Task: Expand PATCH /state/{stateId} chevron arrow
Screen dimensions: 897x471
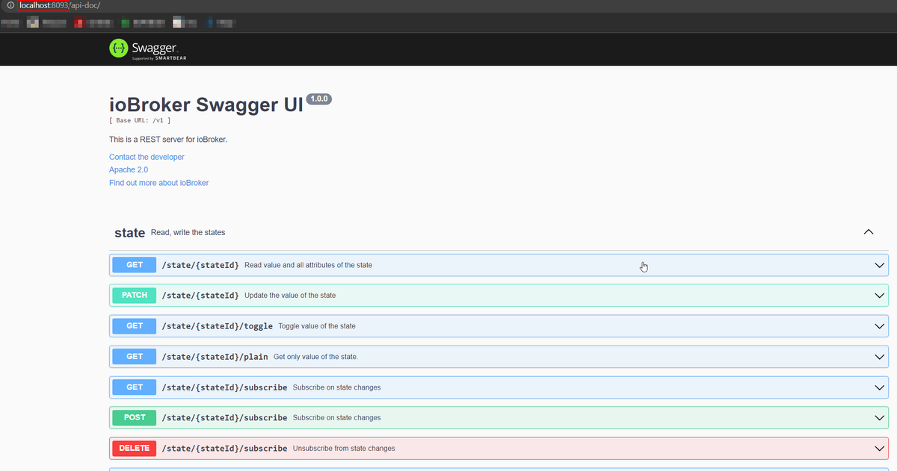Action: 880,296
